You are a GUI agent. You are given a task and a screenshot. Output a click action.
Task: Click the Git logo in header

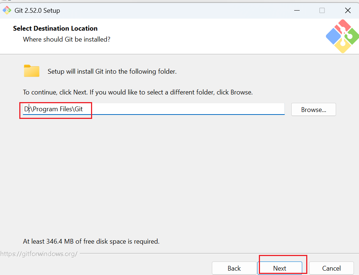(x=342, y=36)
